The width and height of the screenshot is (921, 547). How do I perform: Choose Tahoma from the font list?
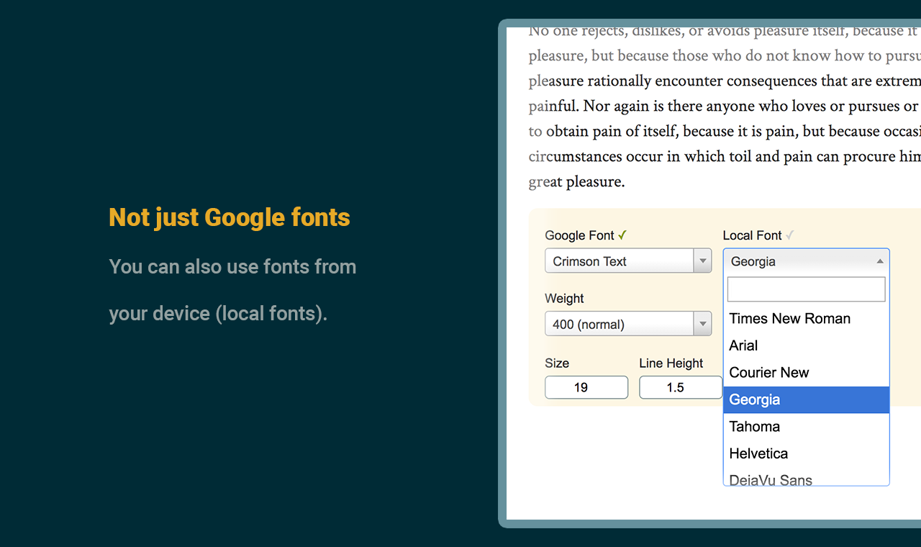[807, 427]
